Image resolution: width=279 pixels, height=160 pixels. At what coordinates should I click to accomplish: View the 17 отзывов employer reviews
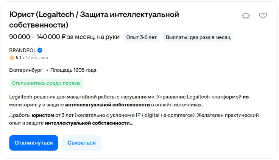(37, 58)
